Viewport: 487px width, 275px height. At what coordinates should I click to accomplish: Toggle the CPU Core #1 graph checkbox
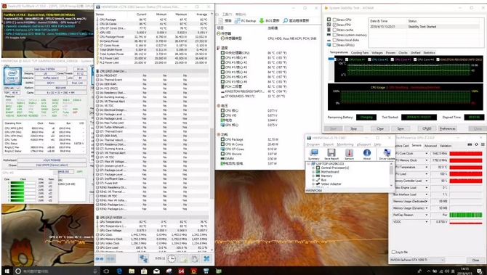tap(347, 59)
